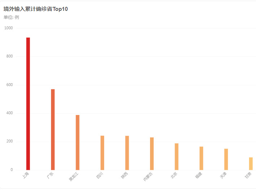Click the chart title 境外输入累计确诊省Top10

35,9
